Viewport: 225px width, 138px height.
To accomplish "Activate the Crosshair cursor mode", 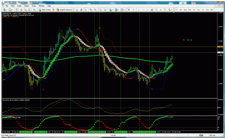I will coord(134,10).
